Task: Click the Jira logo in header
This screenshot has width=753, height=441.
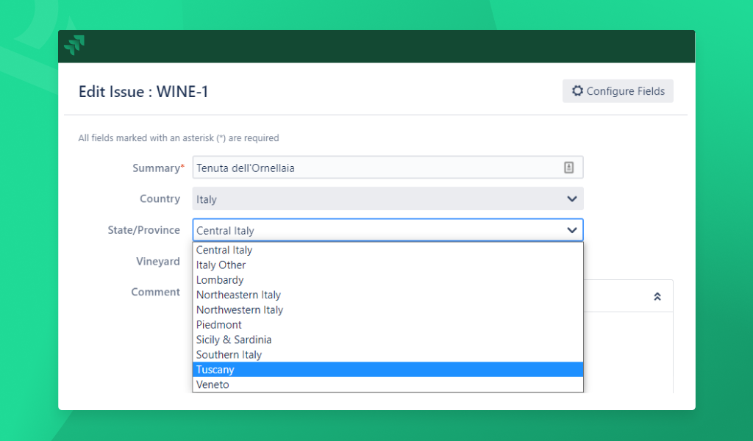Action: (74, 45)
